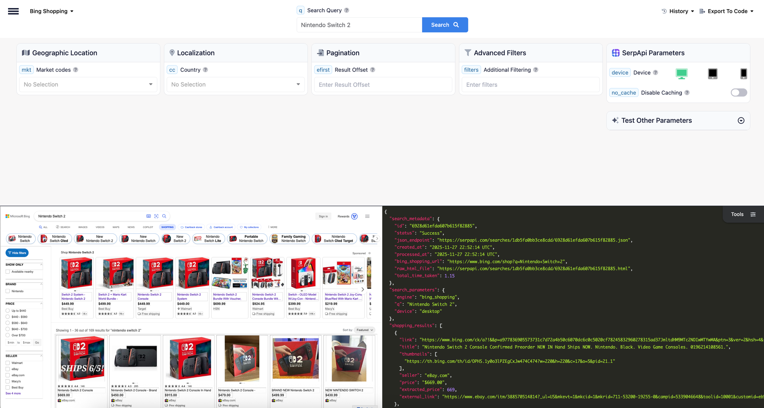
Task: Click the Search Query input field
Action: [x=359, y=25]
